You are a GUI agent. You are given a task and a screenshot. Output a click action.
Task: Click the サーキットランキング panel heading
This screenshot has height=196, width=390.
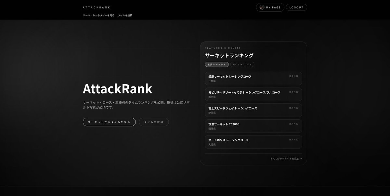point(229,56)
